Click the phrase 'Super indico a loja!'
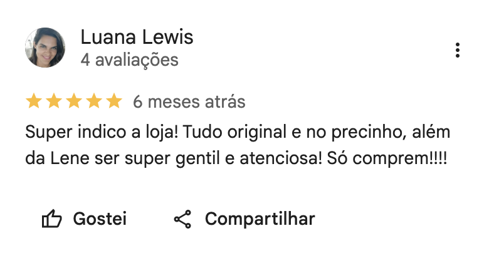 pos(102,132)
